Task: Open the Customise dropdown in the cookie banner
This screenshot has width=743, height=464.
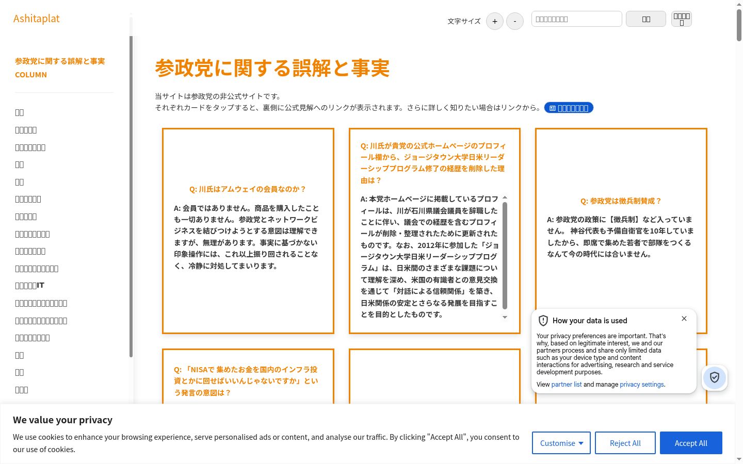Action: pos(561,443)
